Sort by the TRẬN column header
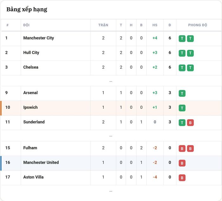This screenshot has height=201, width=222. 103,25
